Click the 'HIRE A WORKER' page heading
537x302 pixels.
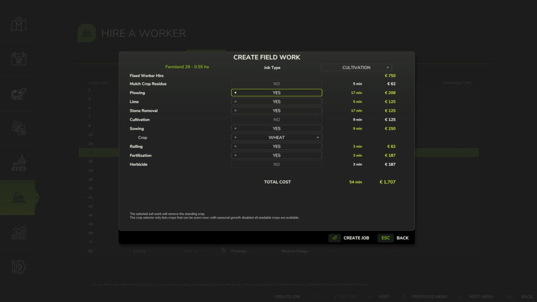[143, 33]
